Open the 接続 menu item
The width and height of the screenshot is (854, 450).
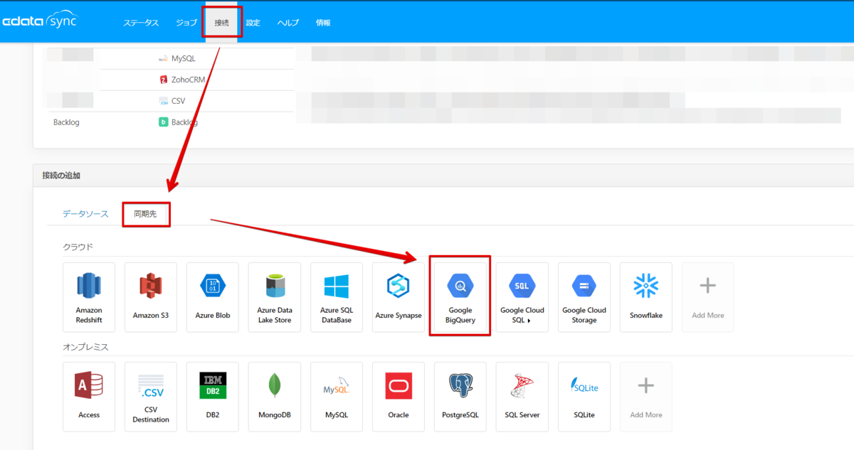[222, 23]
